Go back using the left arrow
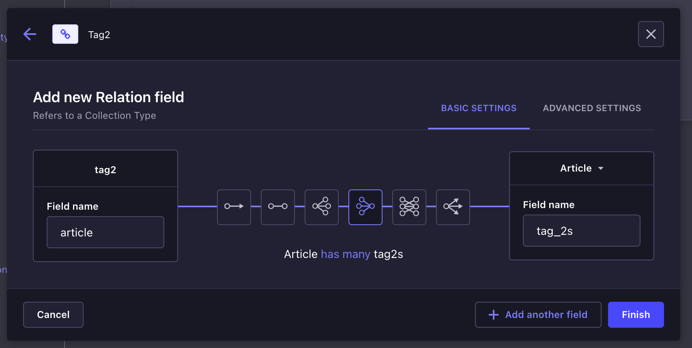The width and height of the screenshot is (692, 348). coord(30,34)
